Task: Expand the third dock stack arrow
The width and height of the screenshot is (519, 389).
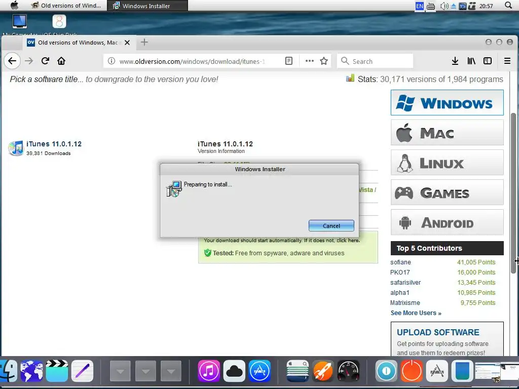Action: (171, 371)
